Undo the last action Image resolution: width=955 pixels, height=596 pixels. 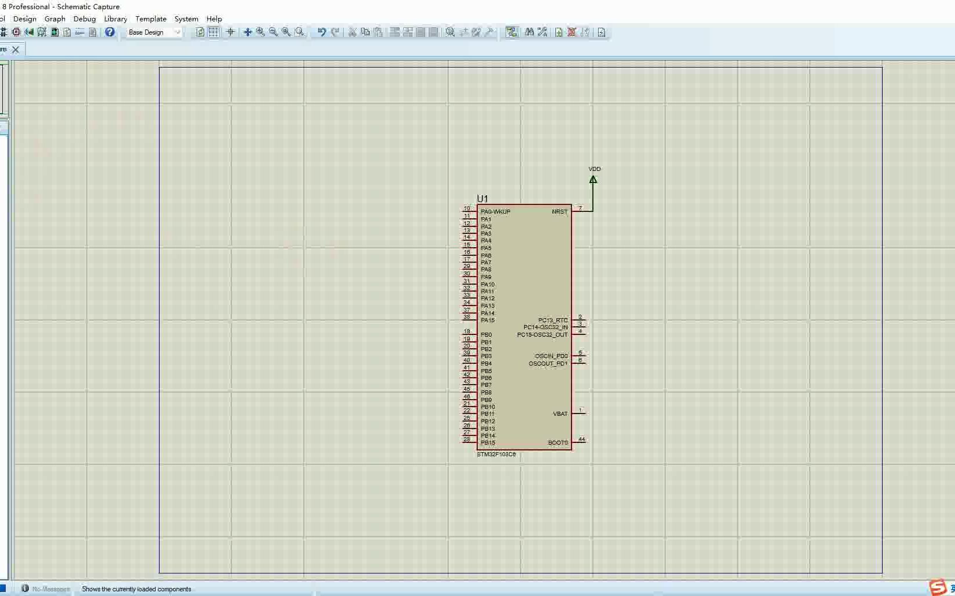322,32
